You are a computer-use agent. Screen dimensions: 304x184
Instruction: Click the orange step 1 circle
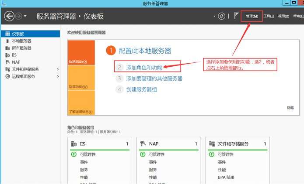click(x=111, y=51)
